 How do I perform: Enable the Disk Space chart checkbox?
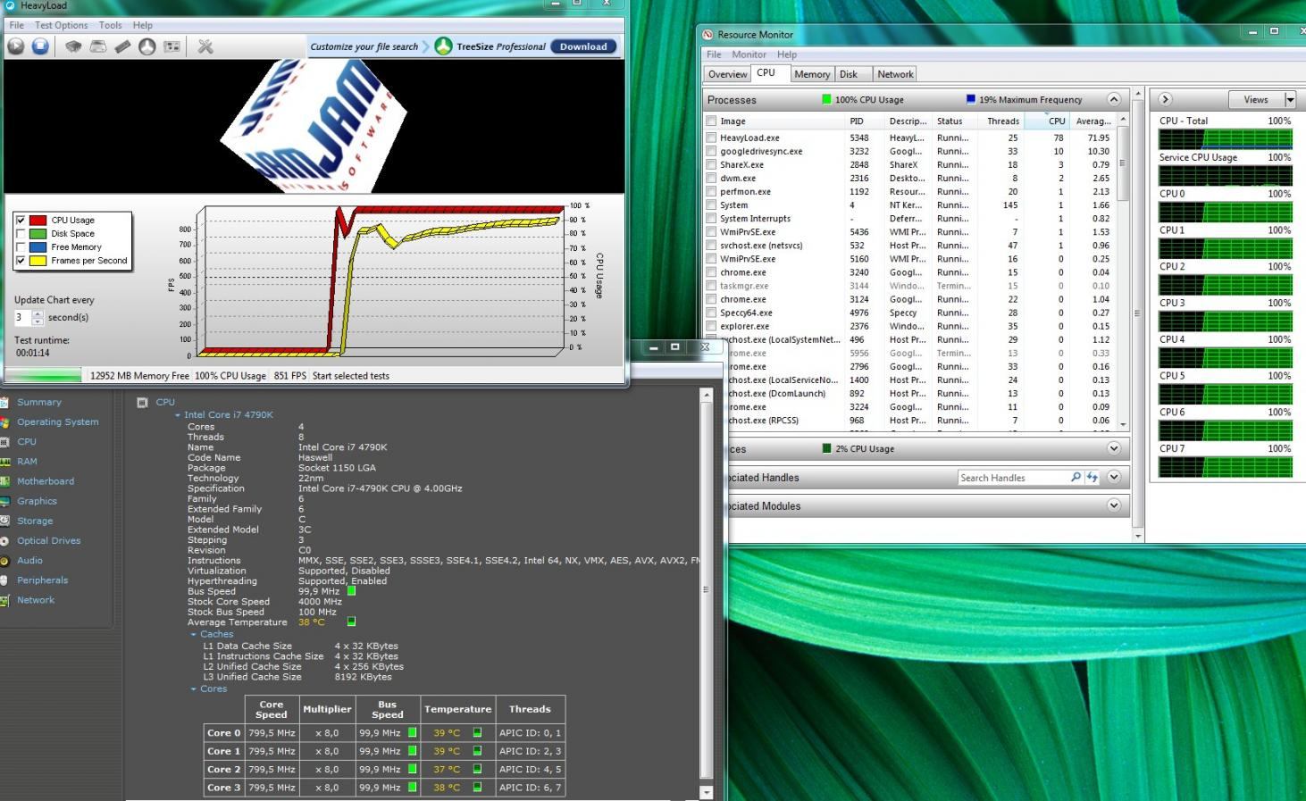[x=21, y=234]
